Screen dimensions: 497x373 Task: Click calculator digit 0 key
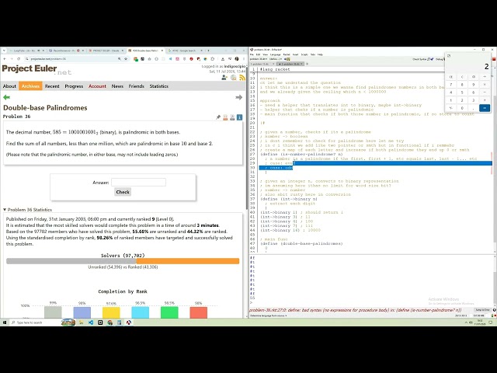462,108
